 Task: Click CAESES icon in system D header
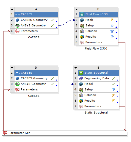tap(17, 73)
